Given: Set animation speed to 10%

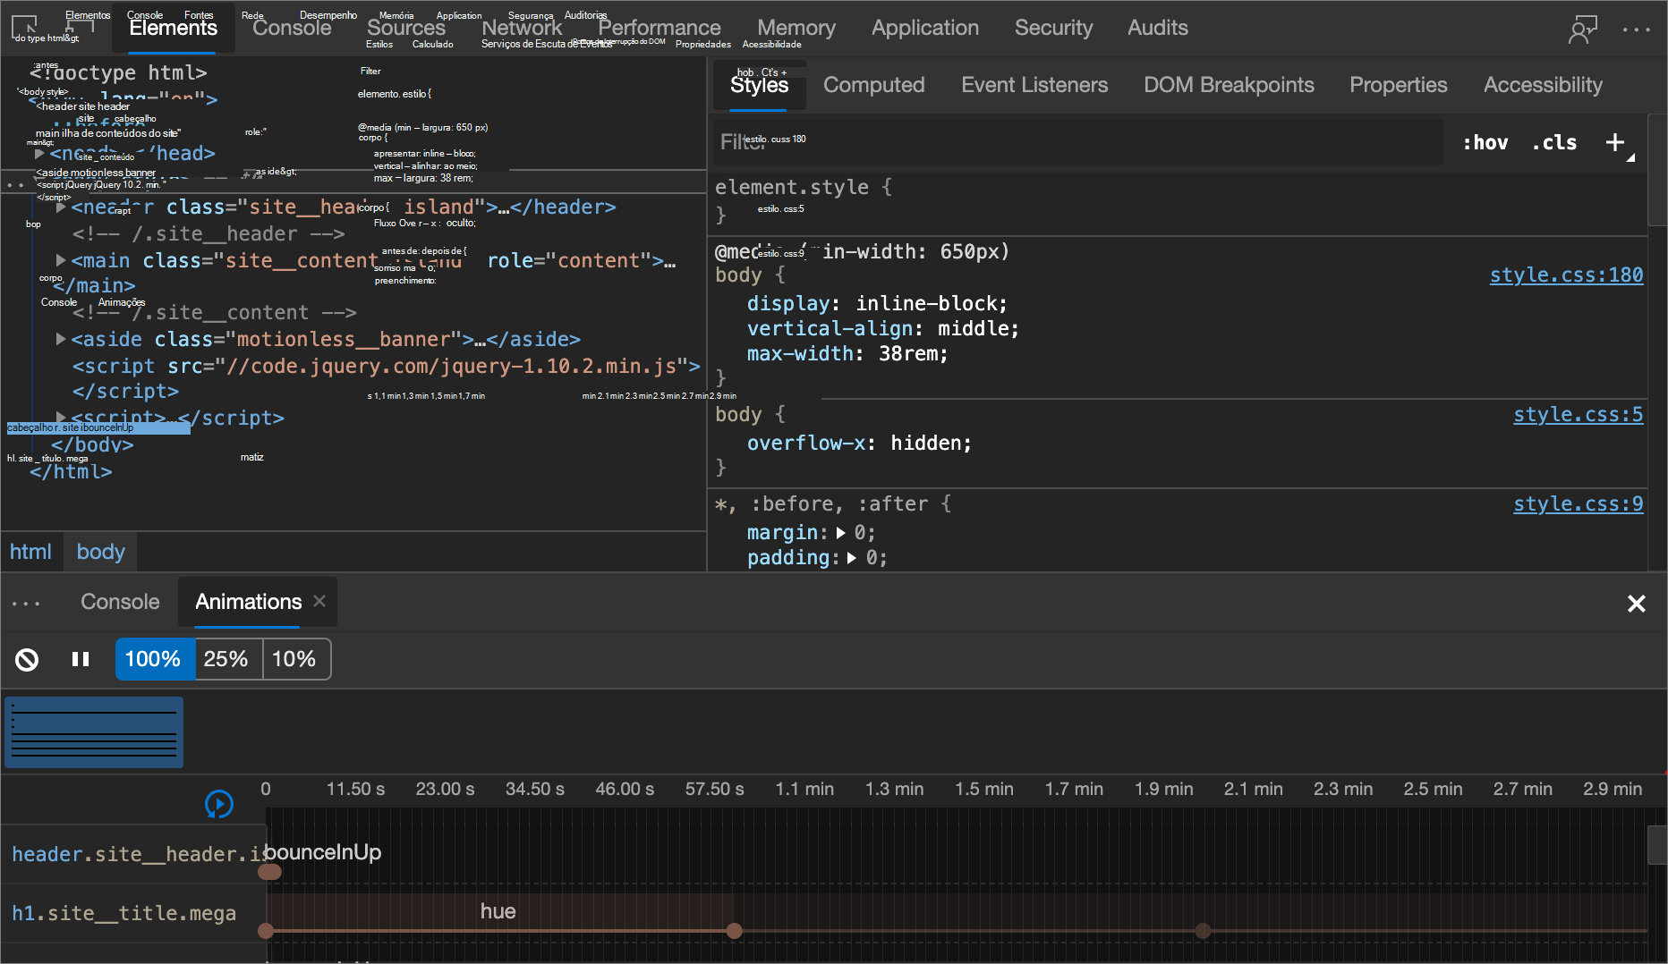Looking at the screenshot, I should tap(294, 660).
